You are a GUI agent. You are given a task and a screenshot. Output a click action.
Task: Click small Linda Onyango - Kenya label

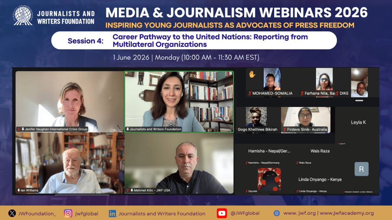312,191
